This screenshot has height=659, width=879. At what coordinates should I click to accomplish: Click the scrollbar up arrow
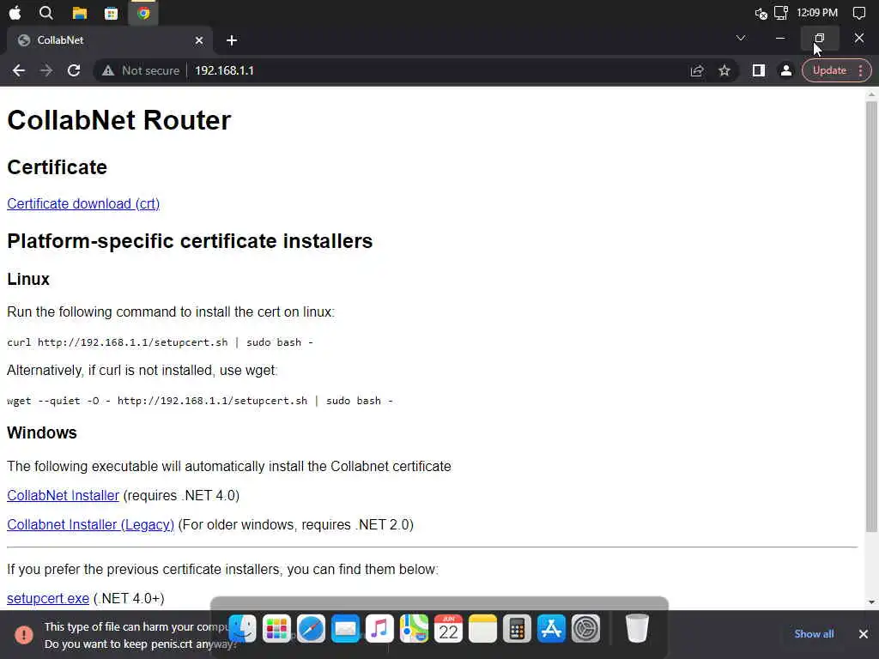tap(871, 94)
